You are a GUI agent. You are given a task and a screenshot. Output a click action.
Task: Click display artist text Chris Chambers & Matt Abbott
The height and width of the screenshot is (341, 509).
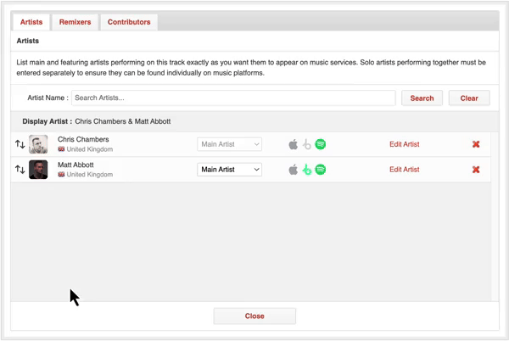point(123,121)
